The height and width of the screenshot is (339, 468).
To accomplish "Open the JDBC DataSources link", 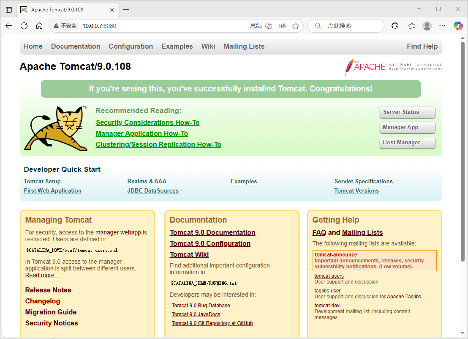I will coord(153,191).
